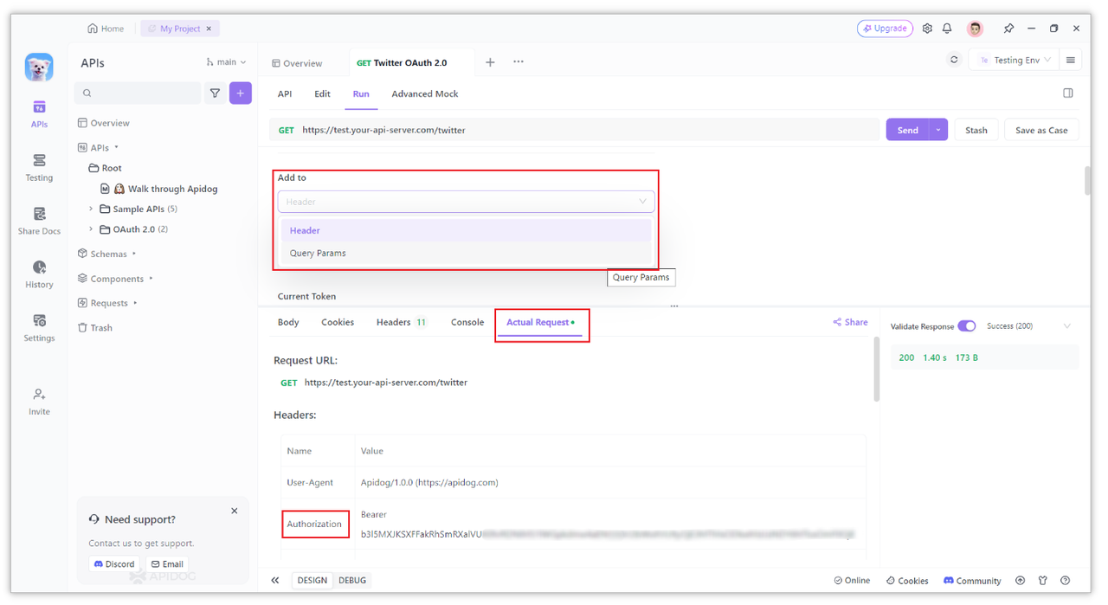Image resolution: width=1108 pixels, height=605 pixels.
Task: Click the Stash button
Action: click(976, 130)
